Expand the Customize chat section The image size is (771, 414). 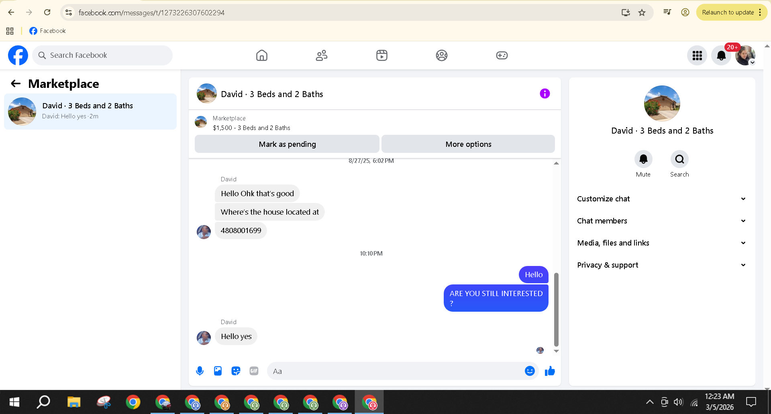662,199
